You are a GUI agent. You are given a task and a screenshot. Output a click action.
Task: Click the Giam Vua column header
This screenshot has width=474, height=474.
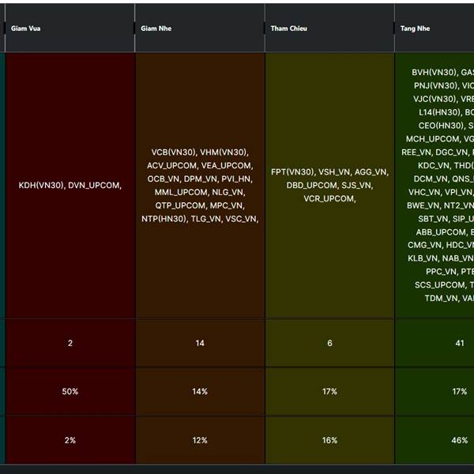click(70, 28)
